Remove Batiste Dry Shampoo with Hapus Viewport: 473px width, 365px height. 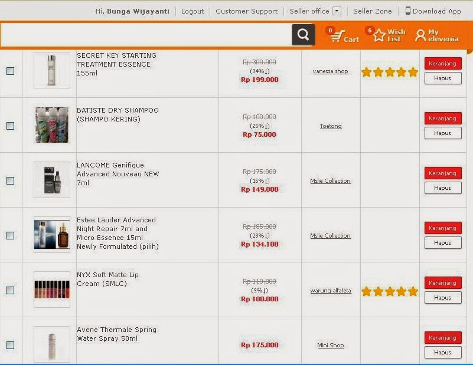(x=443, y=133)
